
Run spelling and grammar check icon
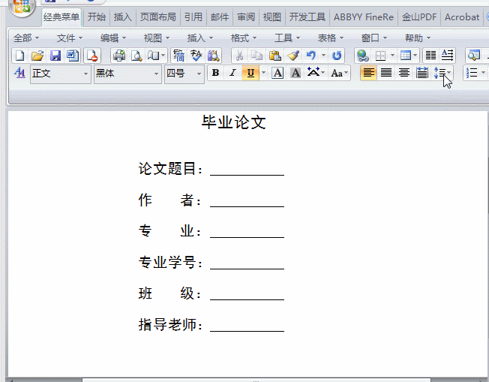coord(196,56)
